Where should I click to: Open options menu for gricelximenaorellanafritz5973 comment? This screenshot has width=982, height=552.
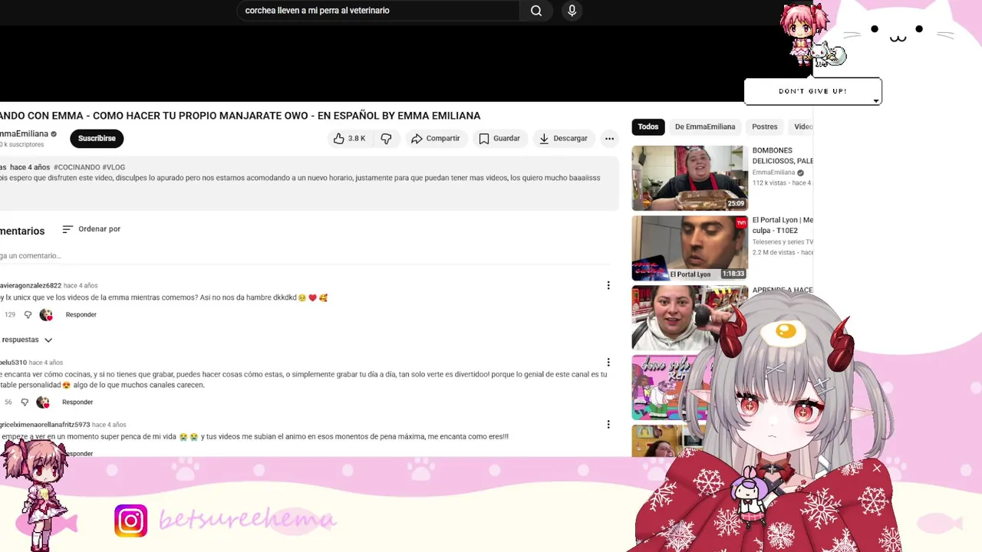pos(608,425)
